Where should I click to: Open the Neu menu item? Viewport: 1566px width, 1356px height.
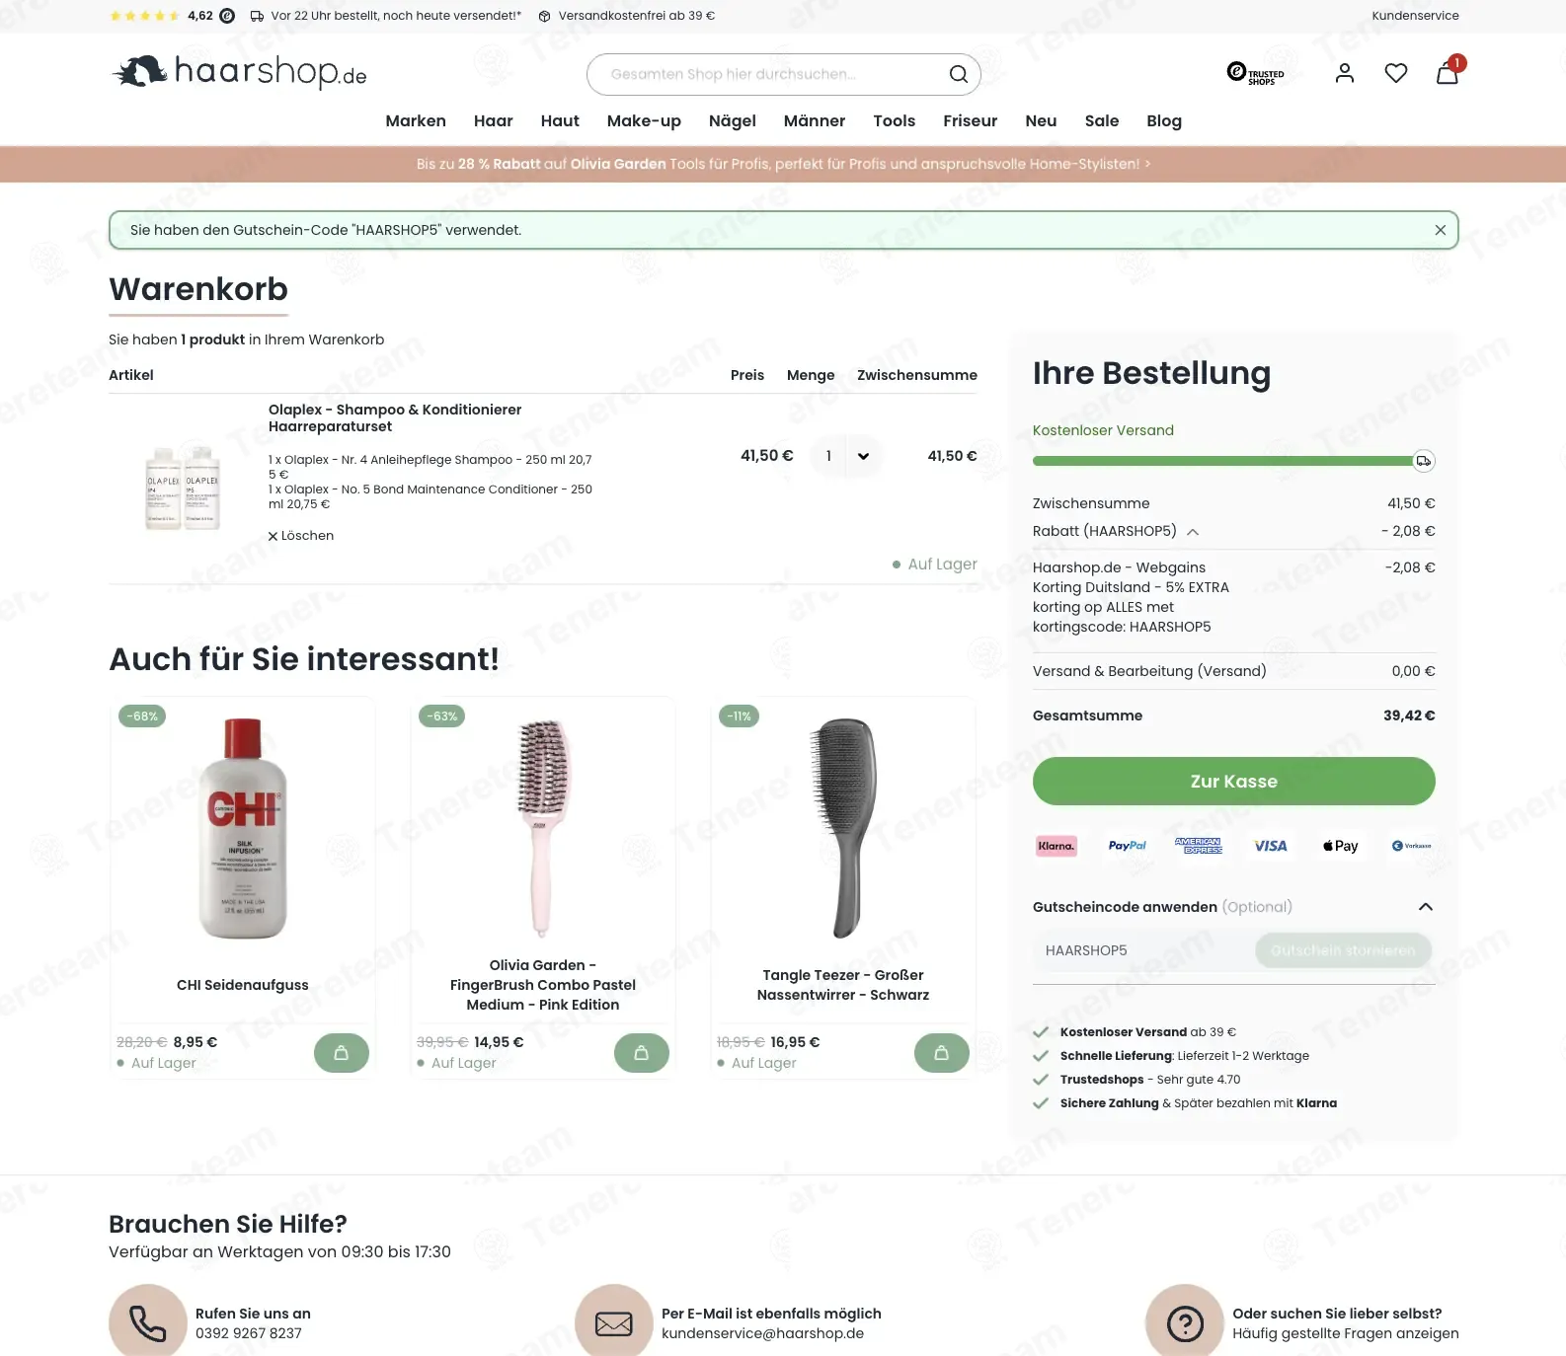pyautogui.click(x=1041, y=120)
